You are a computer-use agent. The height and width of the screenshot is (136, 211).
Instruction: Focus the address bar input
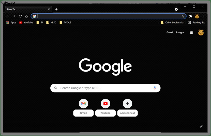click(109, 16)
